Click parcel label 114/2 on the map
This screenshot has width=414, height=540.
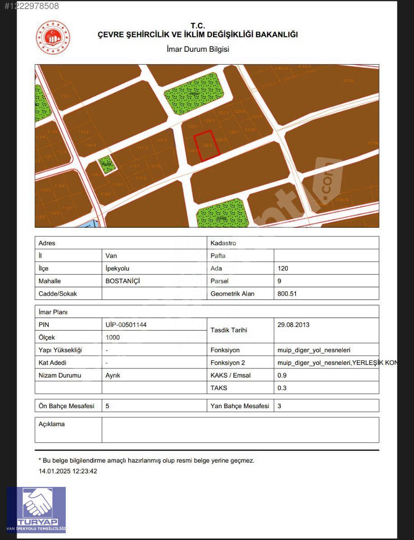coord(84,132)
